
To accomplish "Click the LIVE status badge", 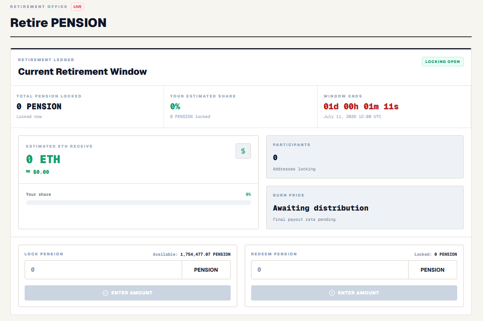I will click(78, 6).
